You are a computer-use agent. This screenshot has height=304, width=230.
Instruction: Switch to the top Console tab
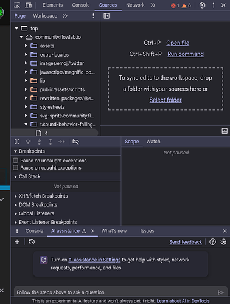click(81, 5)
